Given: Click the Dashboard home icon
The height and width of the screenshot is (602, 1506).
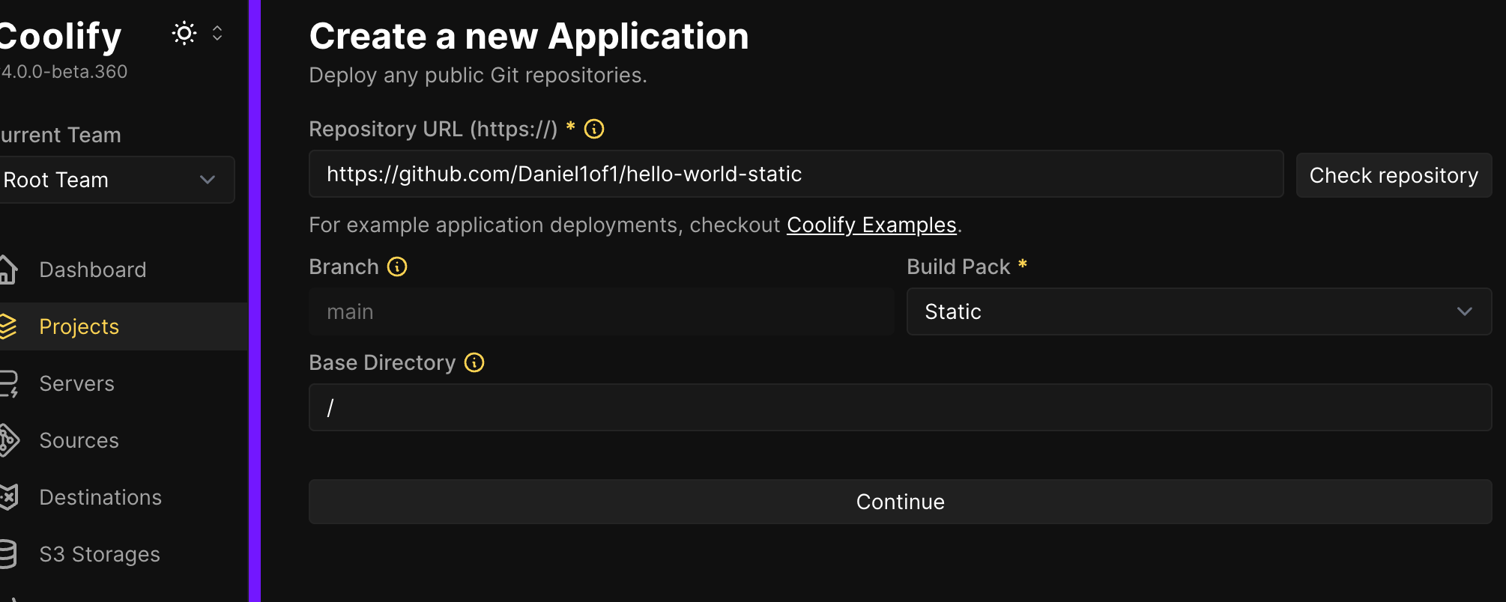Looking at the screenshot, I should (7, 270).
